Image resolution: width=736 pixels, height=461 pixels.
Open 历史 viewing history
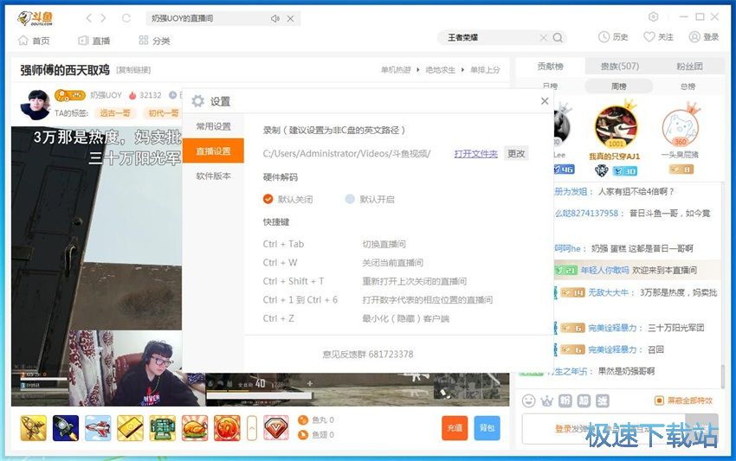coord(613,37)
